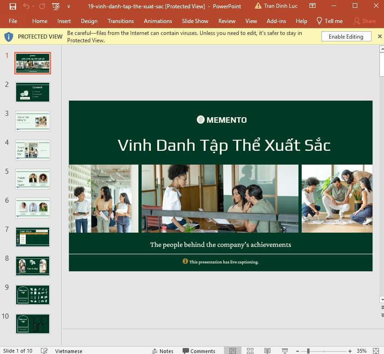Dismiss the Protected View warning bar
384x354 pixels.
[x=380, y=36]
